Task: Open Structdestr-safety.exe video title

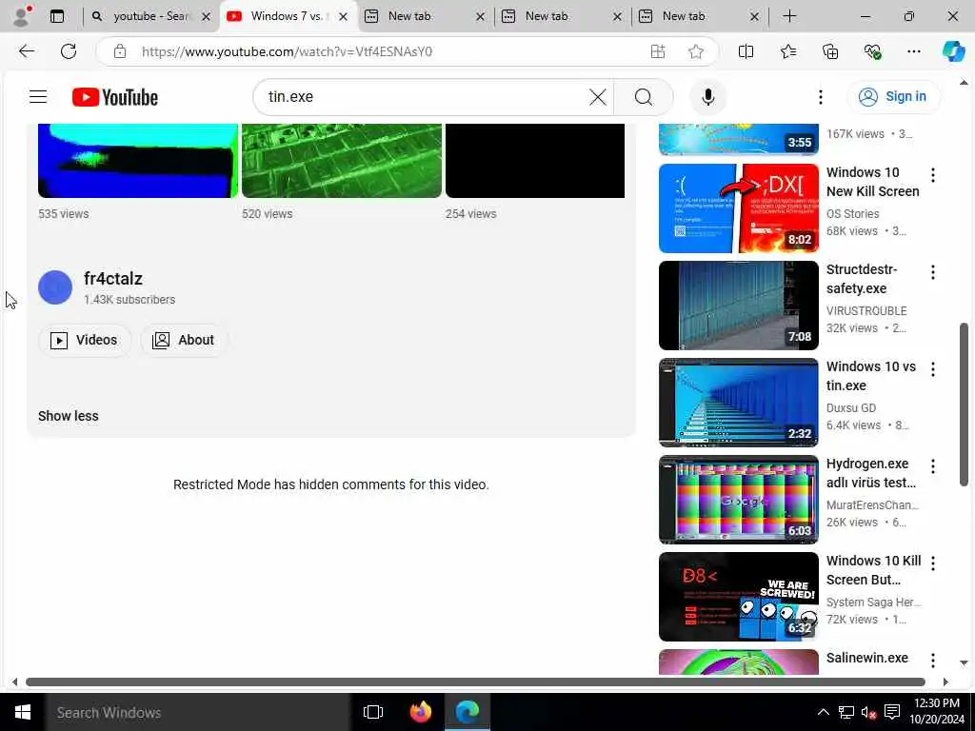Action: [x=862, y=279]
